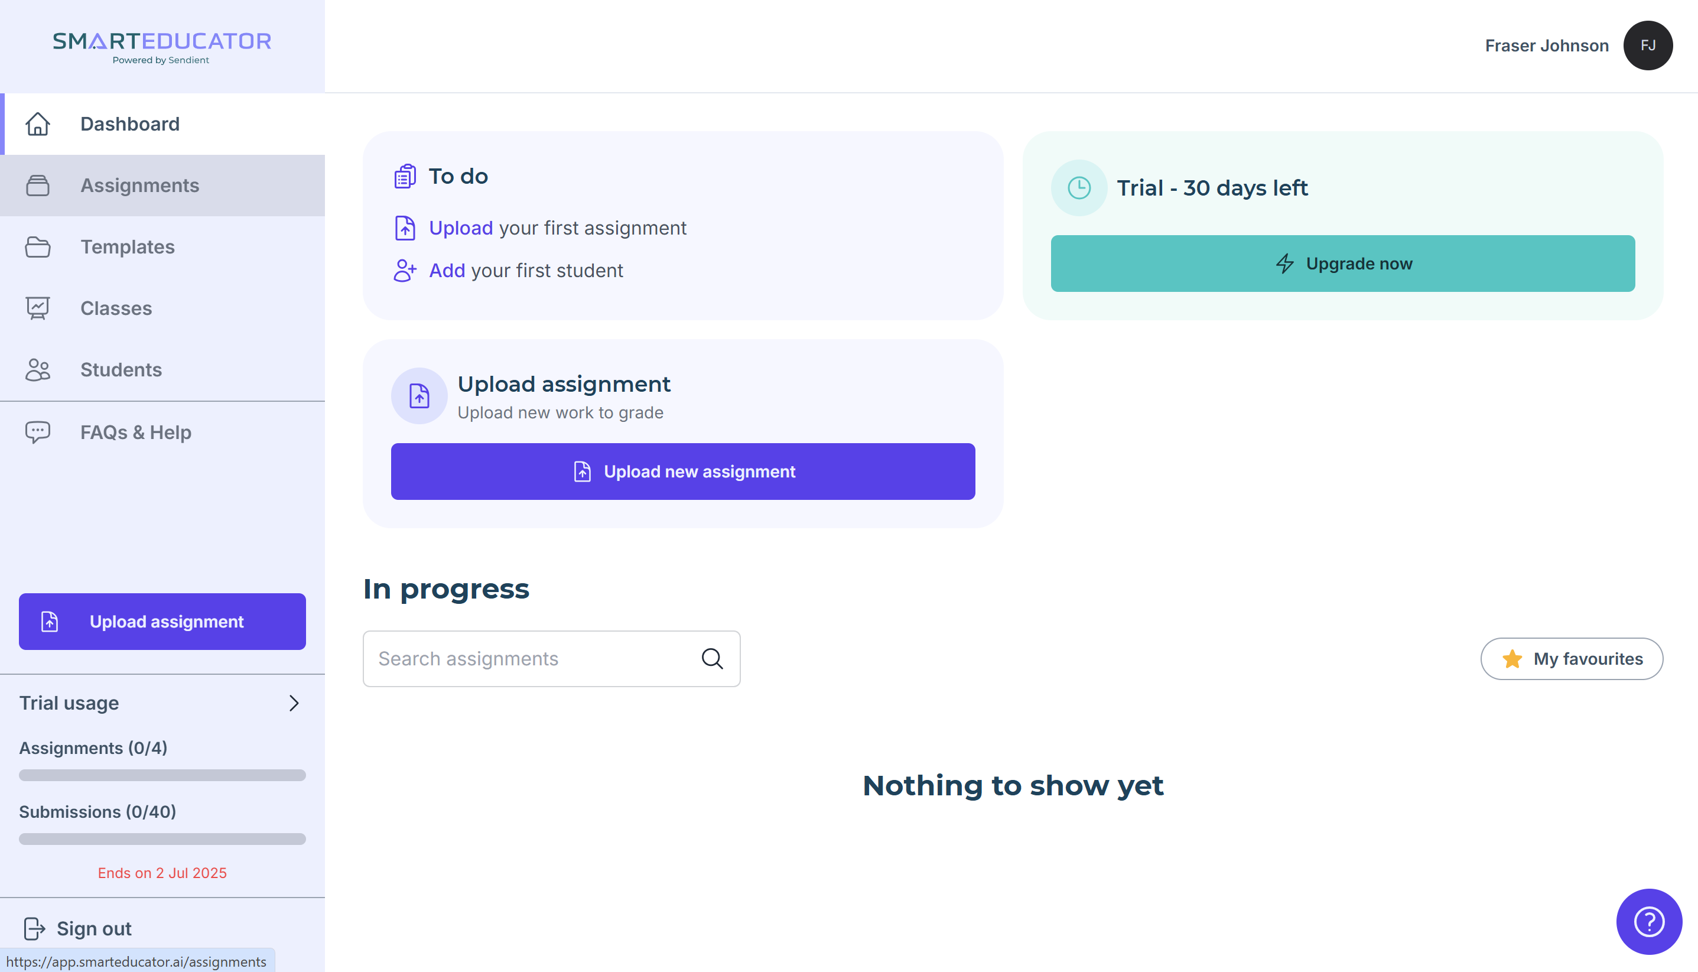
Task: Click the FAQs & Help chat icon
Action: tap(37, 432)
